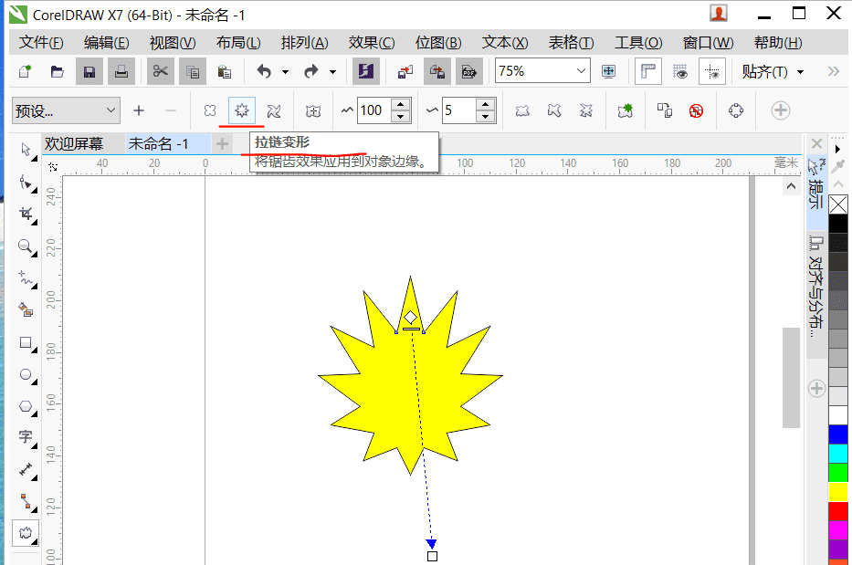The image size is (852, 565).
Task: Open the 效果 (Effects) menu
Action: click(371, 43)
